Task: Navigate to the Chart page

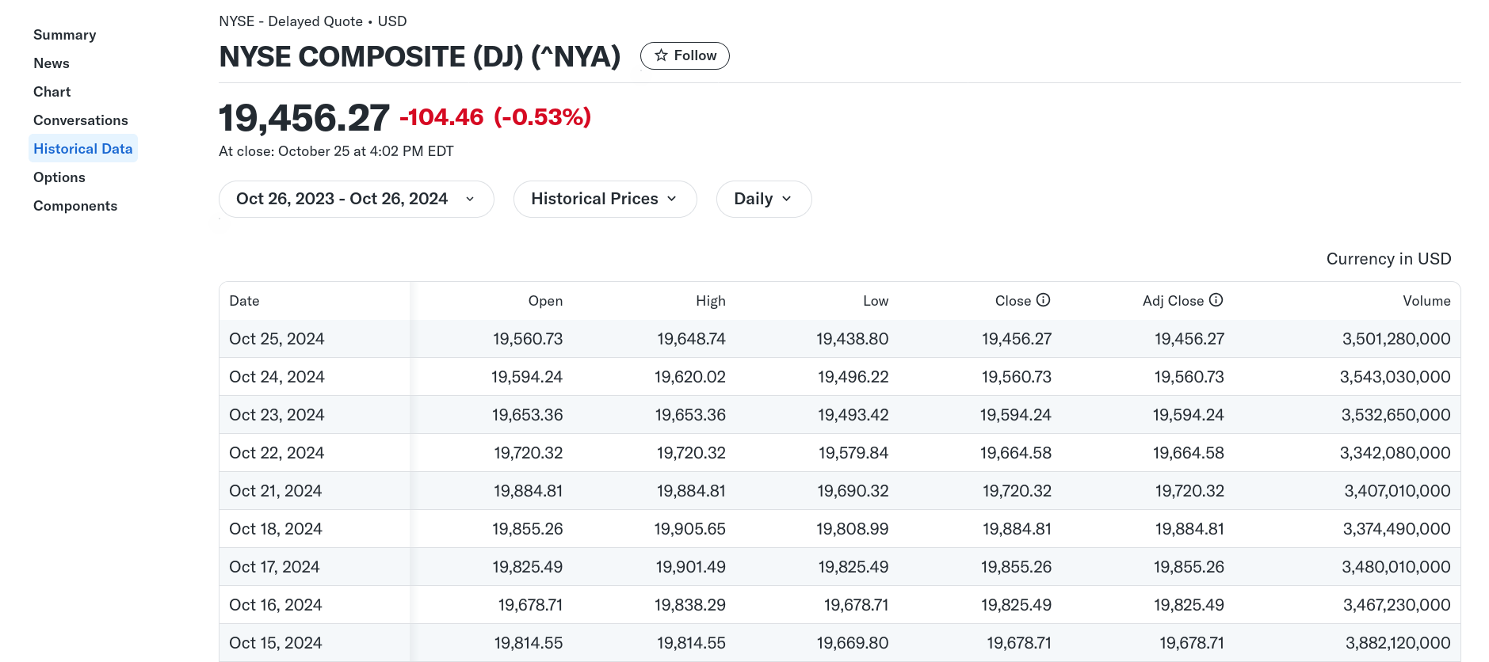Action: [x=52, y=92]
